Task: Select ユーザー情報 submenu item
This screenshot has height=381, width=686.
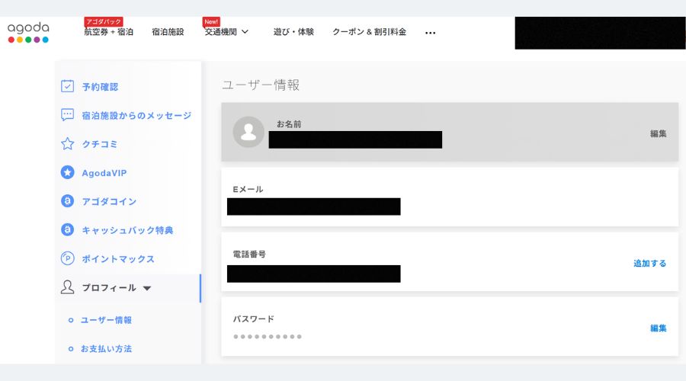Action: [x=106, y=320]
